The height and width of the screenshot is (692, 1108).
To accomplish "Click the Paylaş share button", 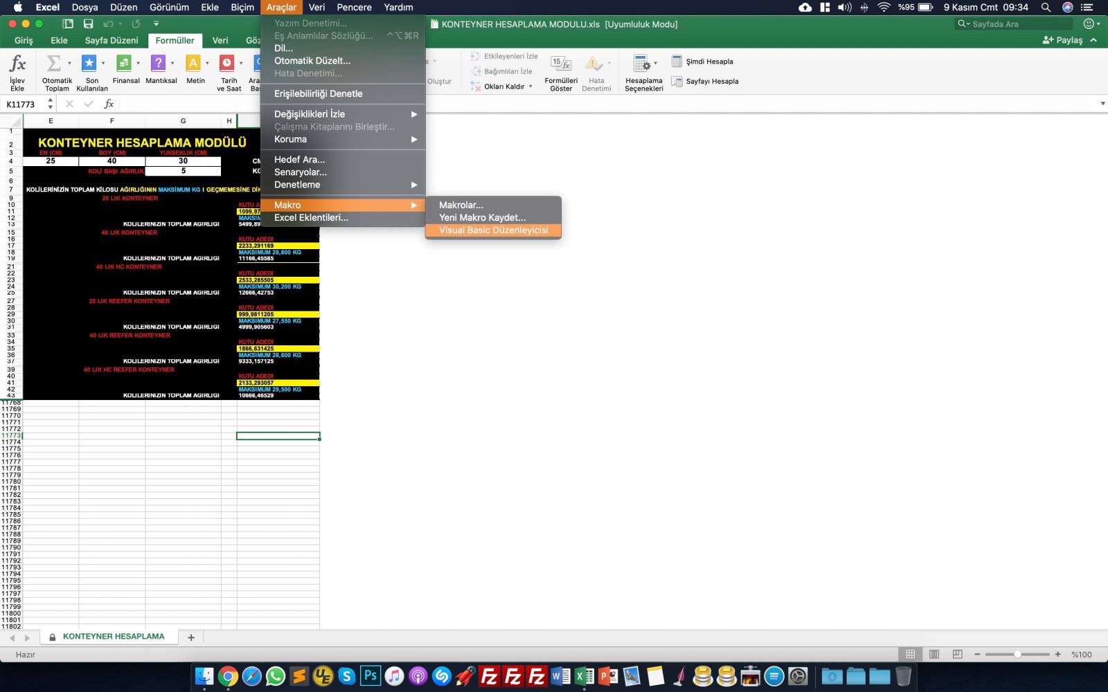I will click(x=1062, y=40).
